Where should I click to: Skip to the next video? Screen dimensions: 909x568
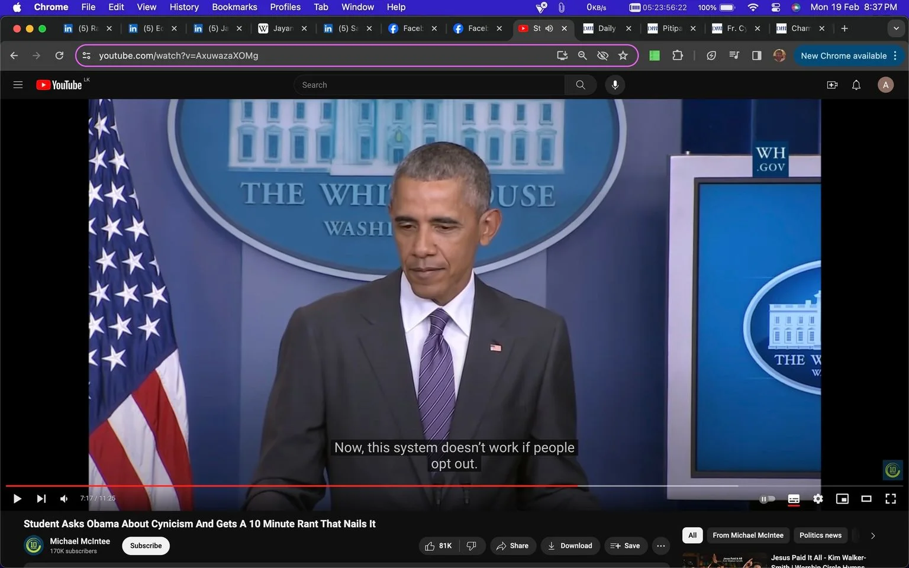pos(41,499)
